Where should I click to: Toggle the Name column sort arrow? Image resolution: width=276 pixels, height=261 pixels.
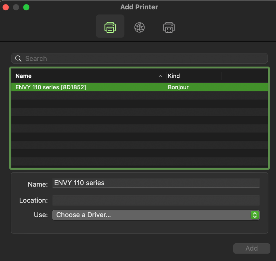pos(160,76)
